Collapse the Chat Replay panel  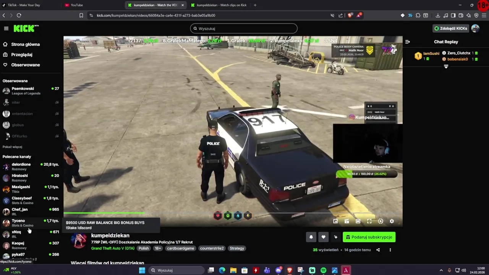(408, 42)
